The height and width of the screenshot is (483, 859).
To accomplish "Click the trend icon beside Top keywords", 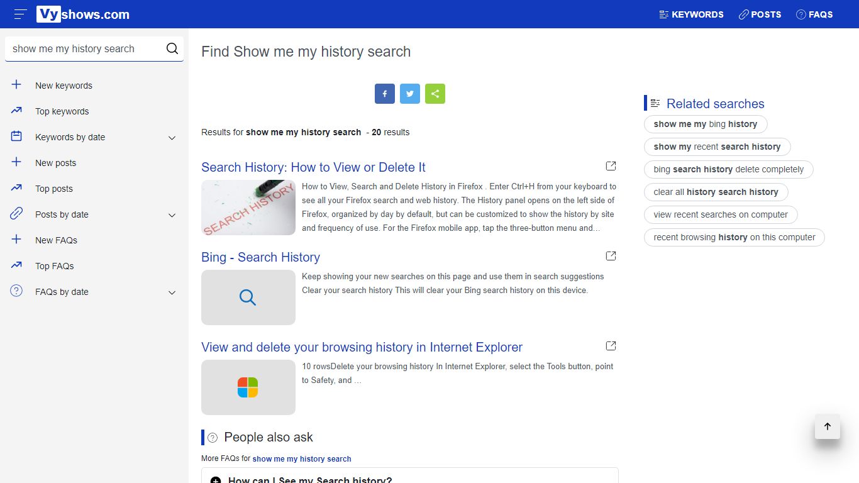I will pyautogui.click(x=16, y=110).
